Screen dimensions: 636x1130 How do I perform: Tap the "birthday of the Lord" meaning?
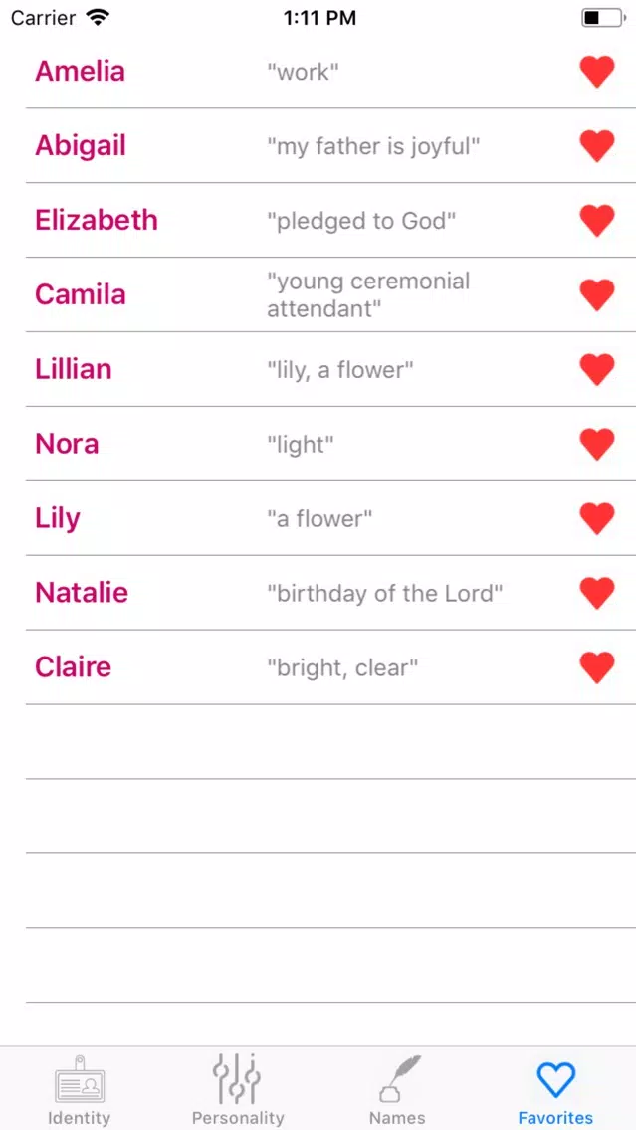point(385,593)
